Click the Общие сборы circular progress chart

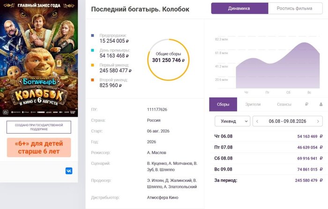[x=168, y=60]
